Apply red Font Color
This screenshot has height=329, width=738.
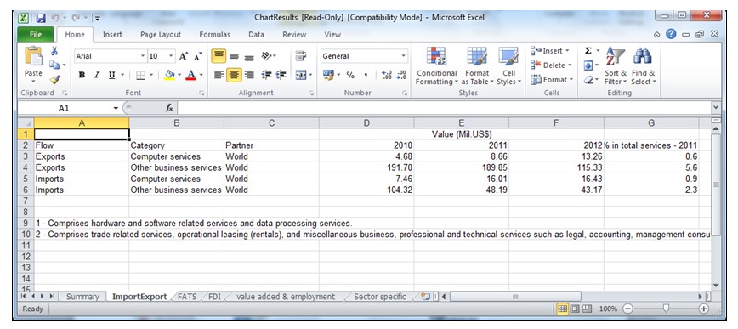click(191, 75)
